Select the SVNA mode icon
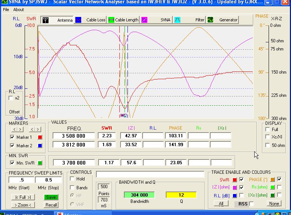 [145, 20]
